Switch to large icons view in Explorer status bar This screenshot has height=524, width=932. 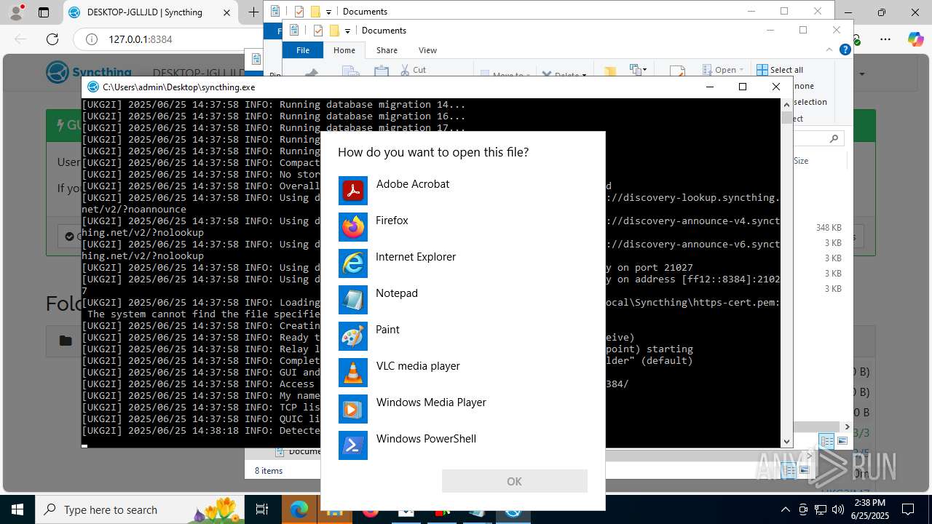[x=842, y=441]
